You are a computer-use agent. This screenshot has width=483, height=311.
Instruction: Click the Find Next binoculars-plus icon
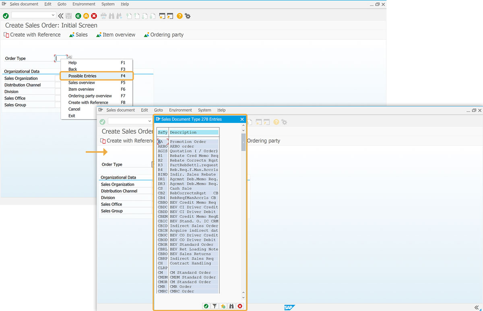click(119, 16)
